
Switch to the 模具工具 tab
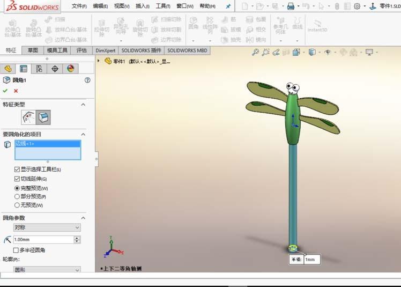click(57, 50)
